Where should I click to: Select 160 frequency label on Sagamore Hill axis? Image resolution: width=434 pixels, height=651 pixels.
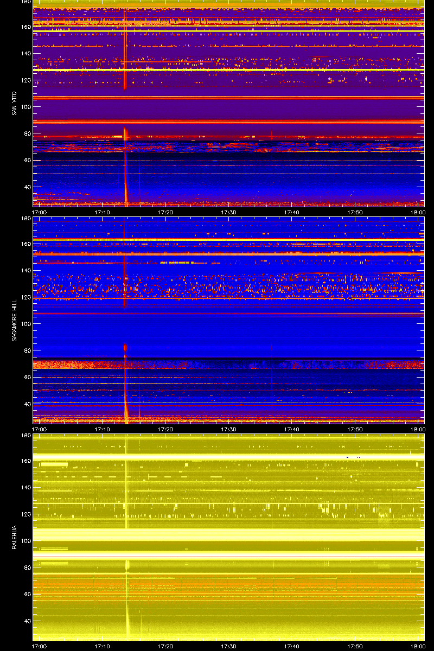[25, 244]
